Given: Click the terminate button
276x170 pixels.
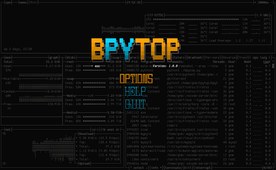Looking at the screenshot, I should pos(173,168).
